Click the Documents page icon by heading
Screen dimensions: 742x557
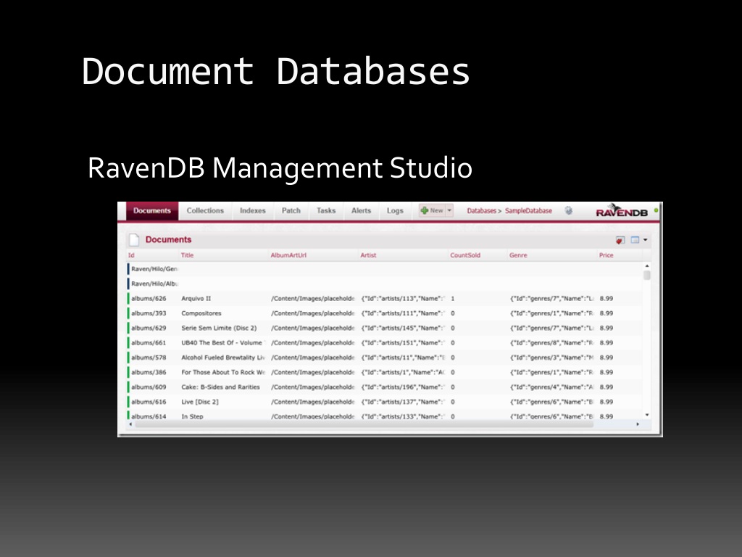tap(133, 240)
